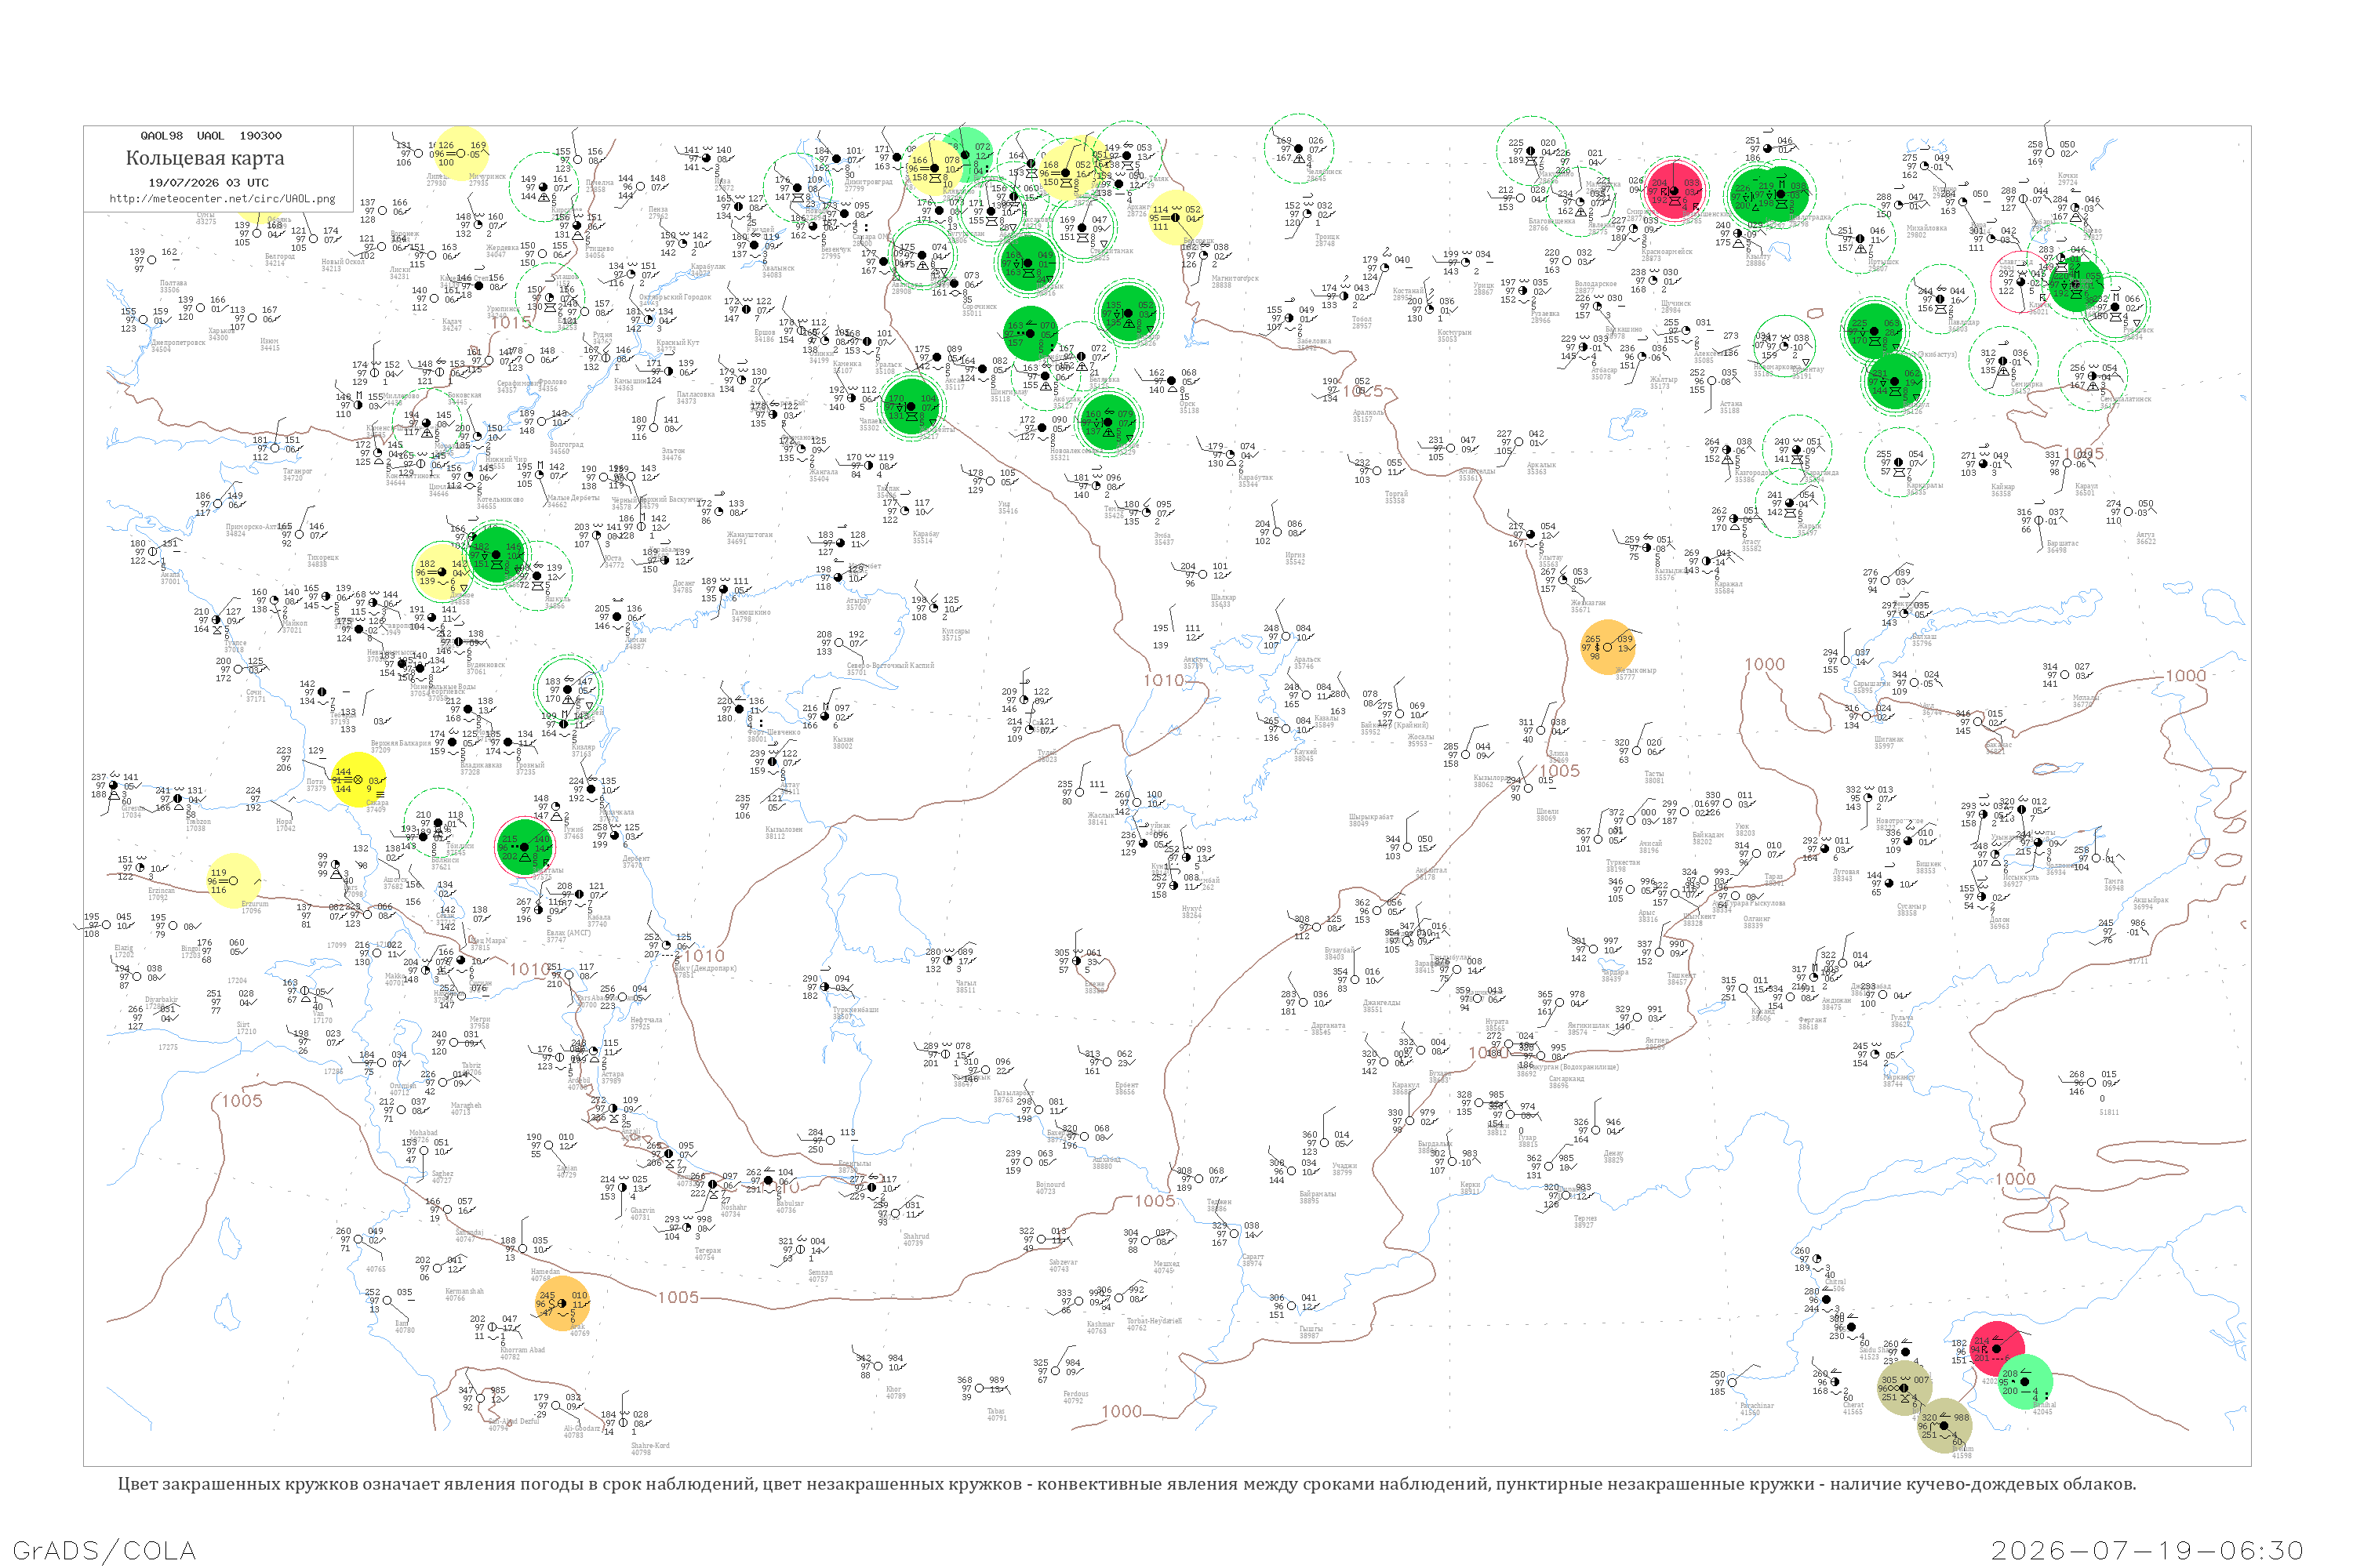Click the station label "Ferdows 40792"
Screen dimensions: 2353x1568
(x=1075, y=1397)
